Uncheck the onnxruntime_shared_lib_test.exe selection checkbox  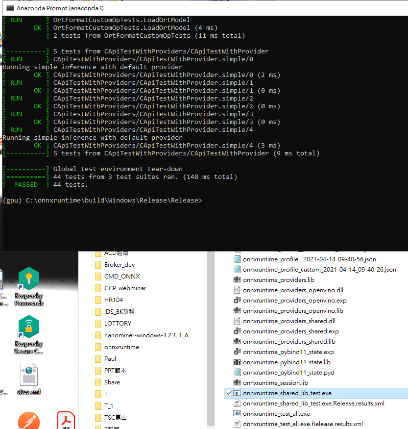230,393
